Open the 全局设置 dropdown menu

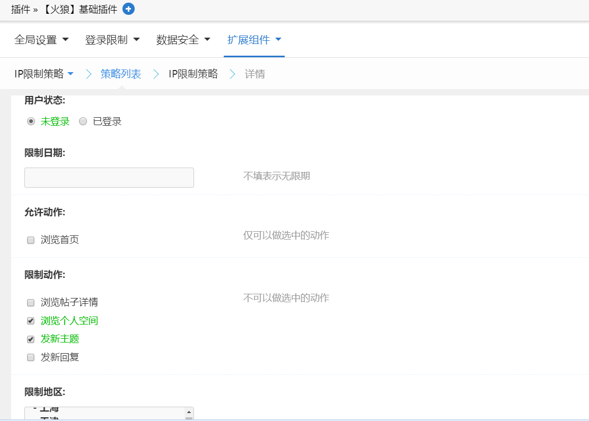click(41, 40)
